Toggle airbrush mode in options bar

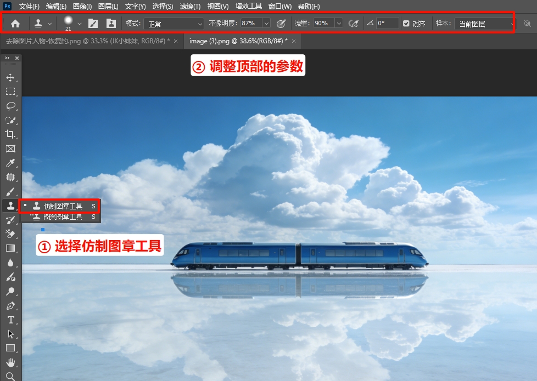pos(353,23)
